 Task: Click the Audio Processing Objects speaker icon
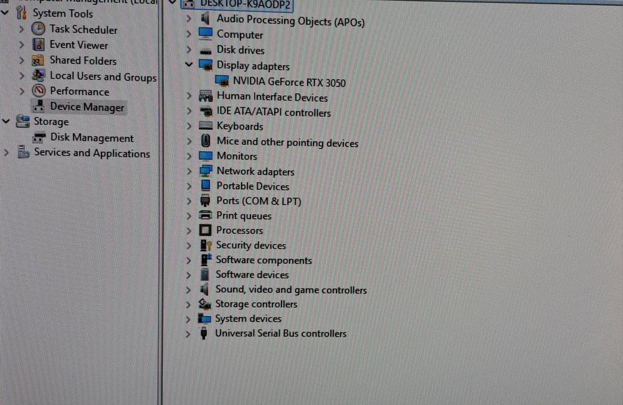[206, 18]
